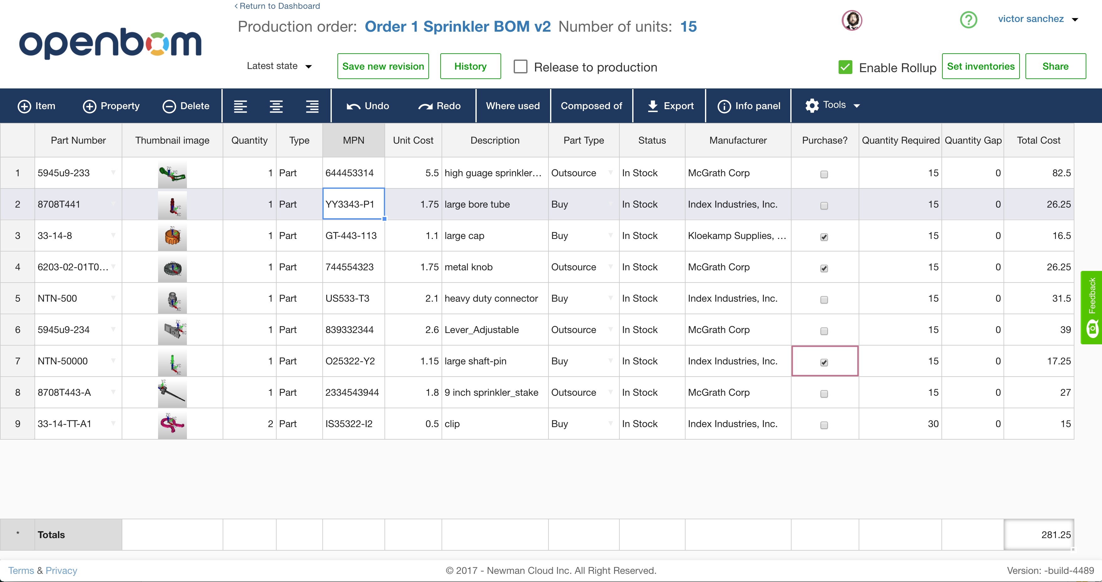Image resolution: width=1102 pixels, height=582 pixels.
Task: Click thumbnail image of 33-14-8 large cap
Action: point(172,236)
